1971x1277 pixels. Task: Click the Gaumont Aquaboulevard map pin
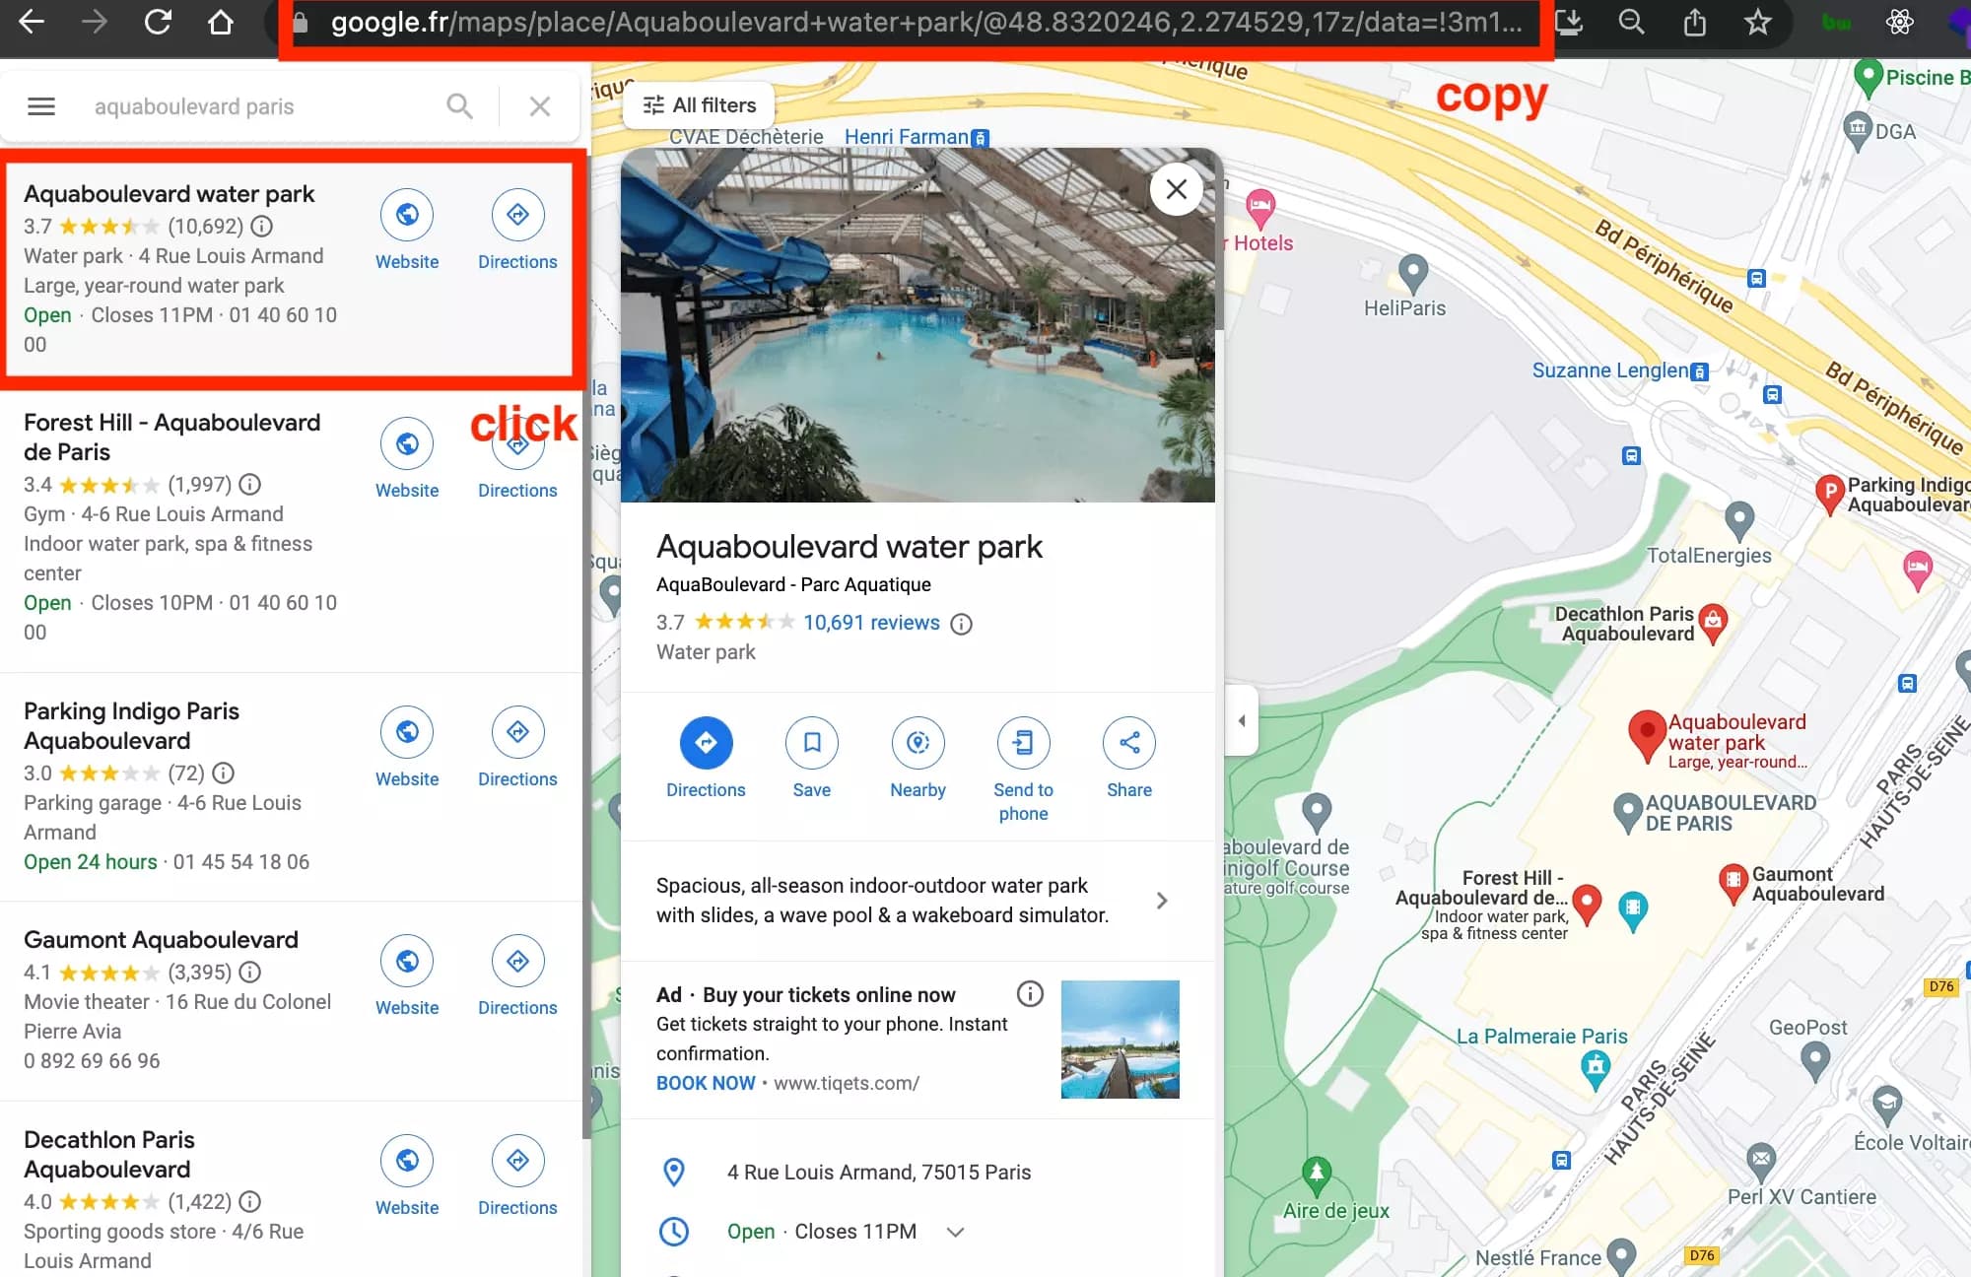coord(1733,883)
